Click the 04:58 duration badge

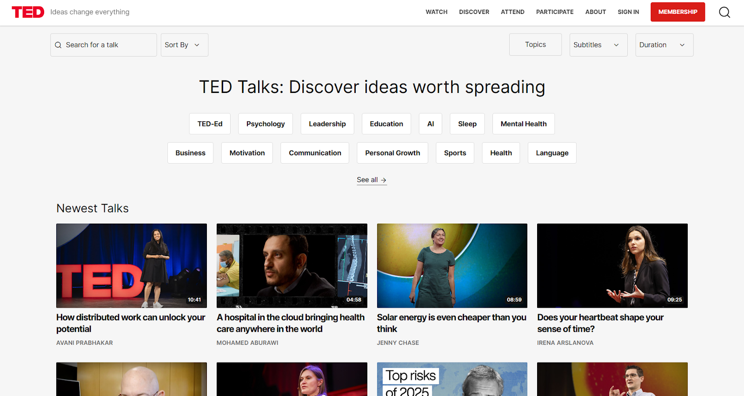(x=354, y=300)
